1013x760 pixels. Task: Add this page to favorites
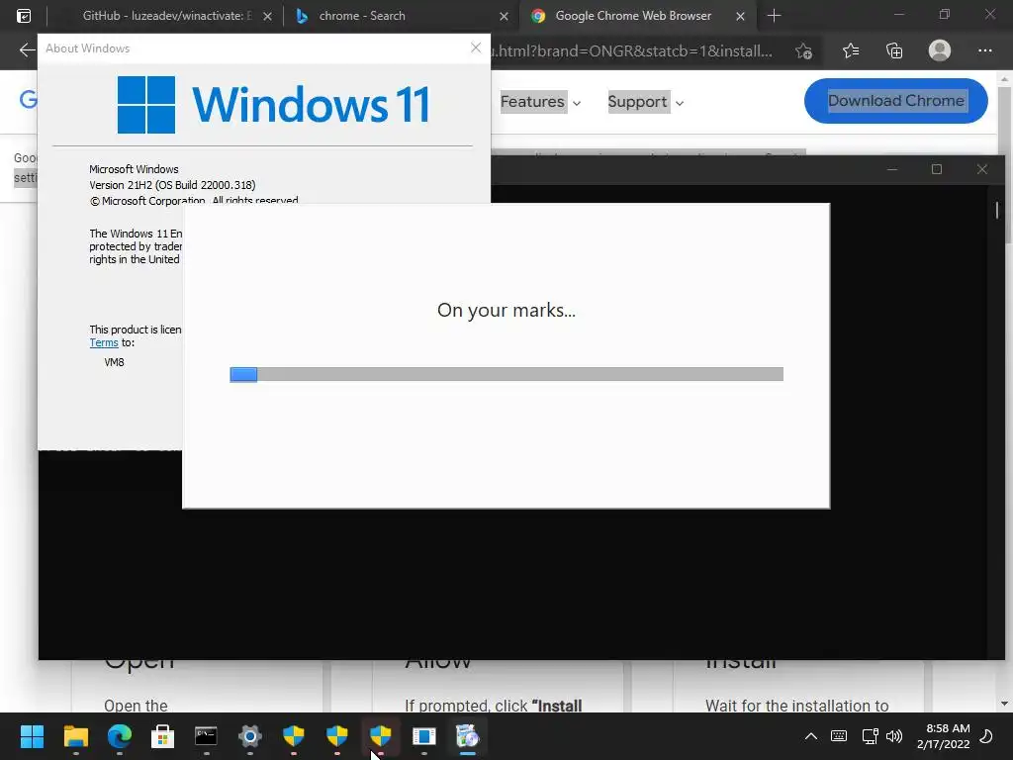click(x=803, y=51)
